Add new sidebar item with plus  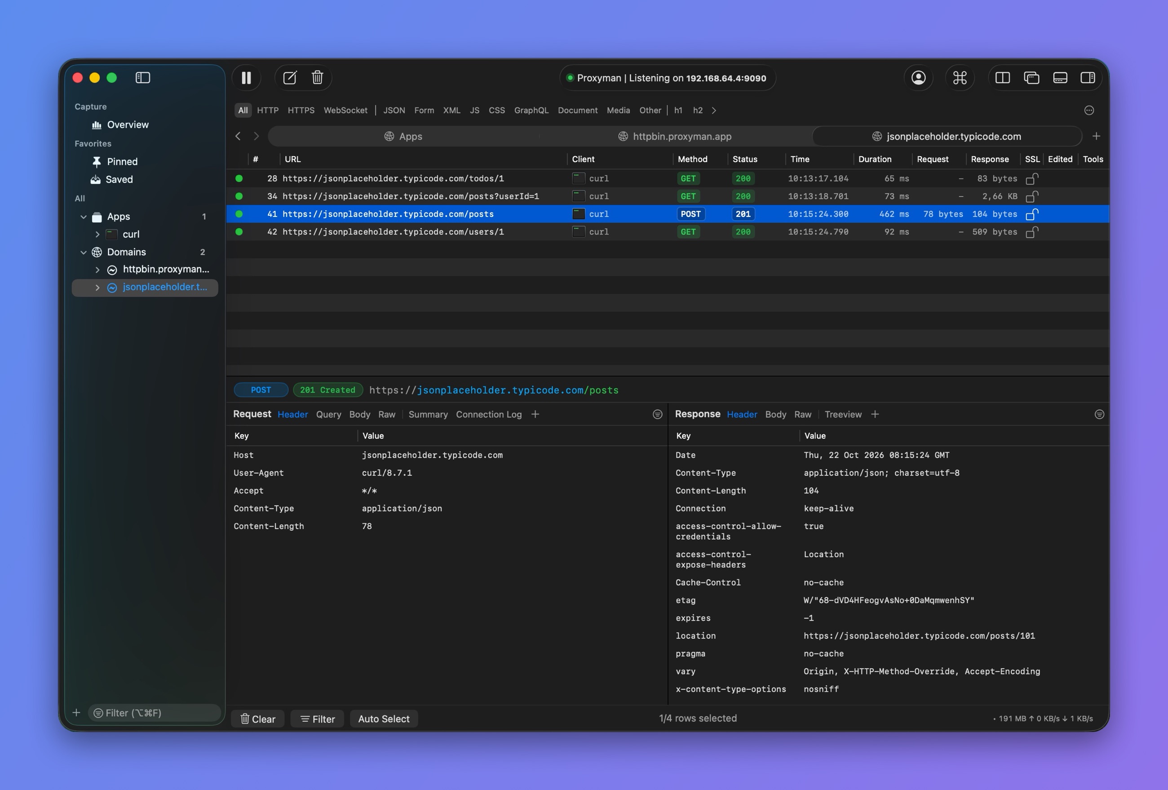click(76, 713)
